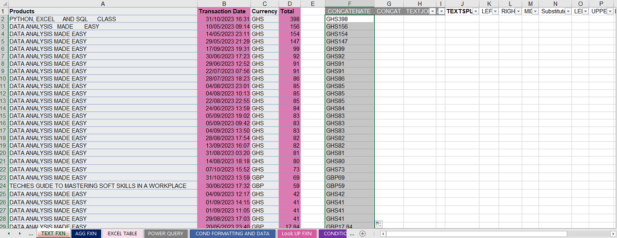Click the Products header cell
Screen dimensions: 617x238
click(103, 11)
